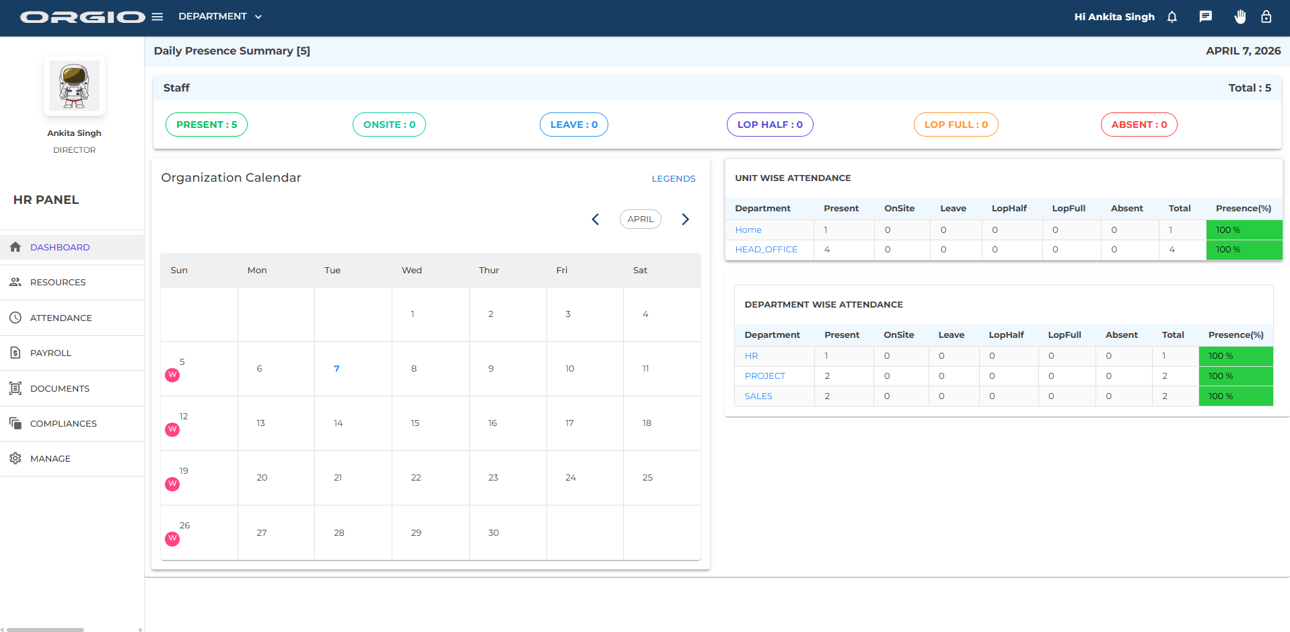
Task: Open the LEGENDS link
Action: coord(673,178)
